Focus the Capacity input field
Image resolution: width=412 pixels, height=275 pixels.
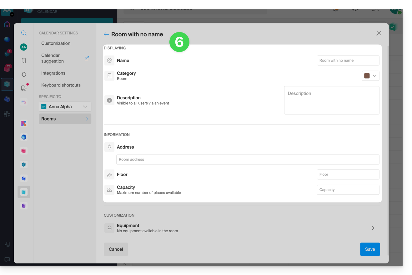click(348, 190)
